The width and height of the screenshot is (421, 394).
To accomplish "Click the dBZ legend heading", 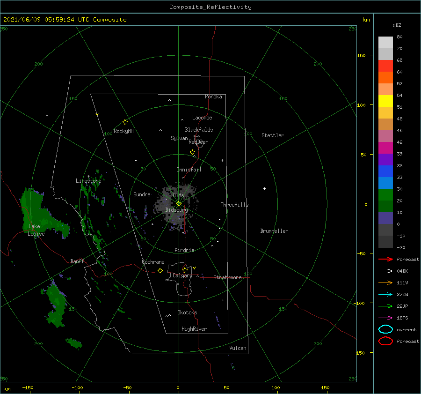I will pyautogui.click(x=397, y=25).
